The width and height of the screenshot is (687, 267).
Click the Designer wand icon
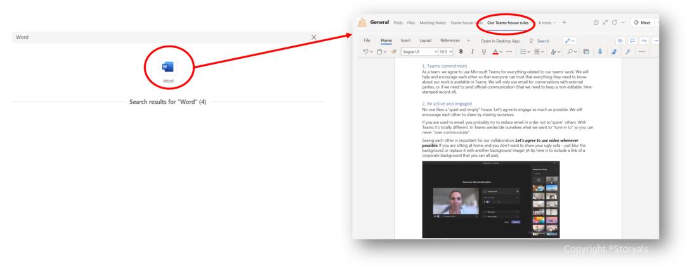(x=628, y=51)
